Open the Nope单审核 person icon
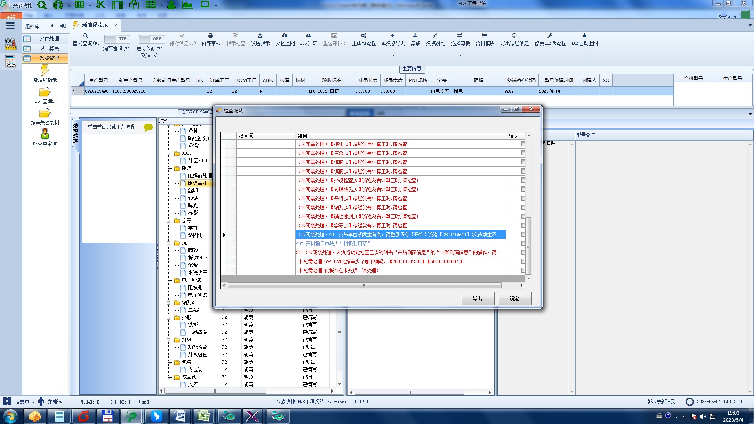Screen dimensions: 754x424 pyautogui.click(x=45, y=134)
